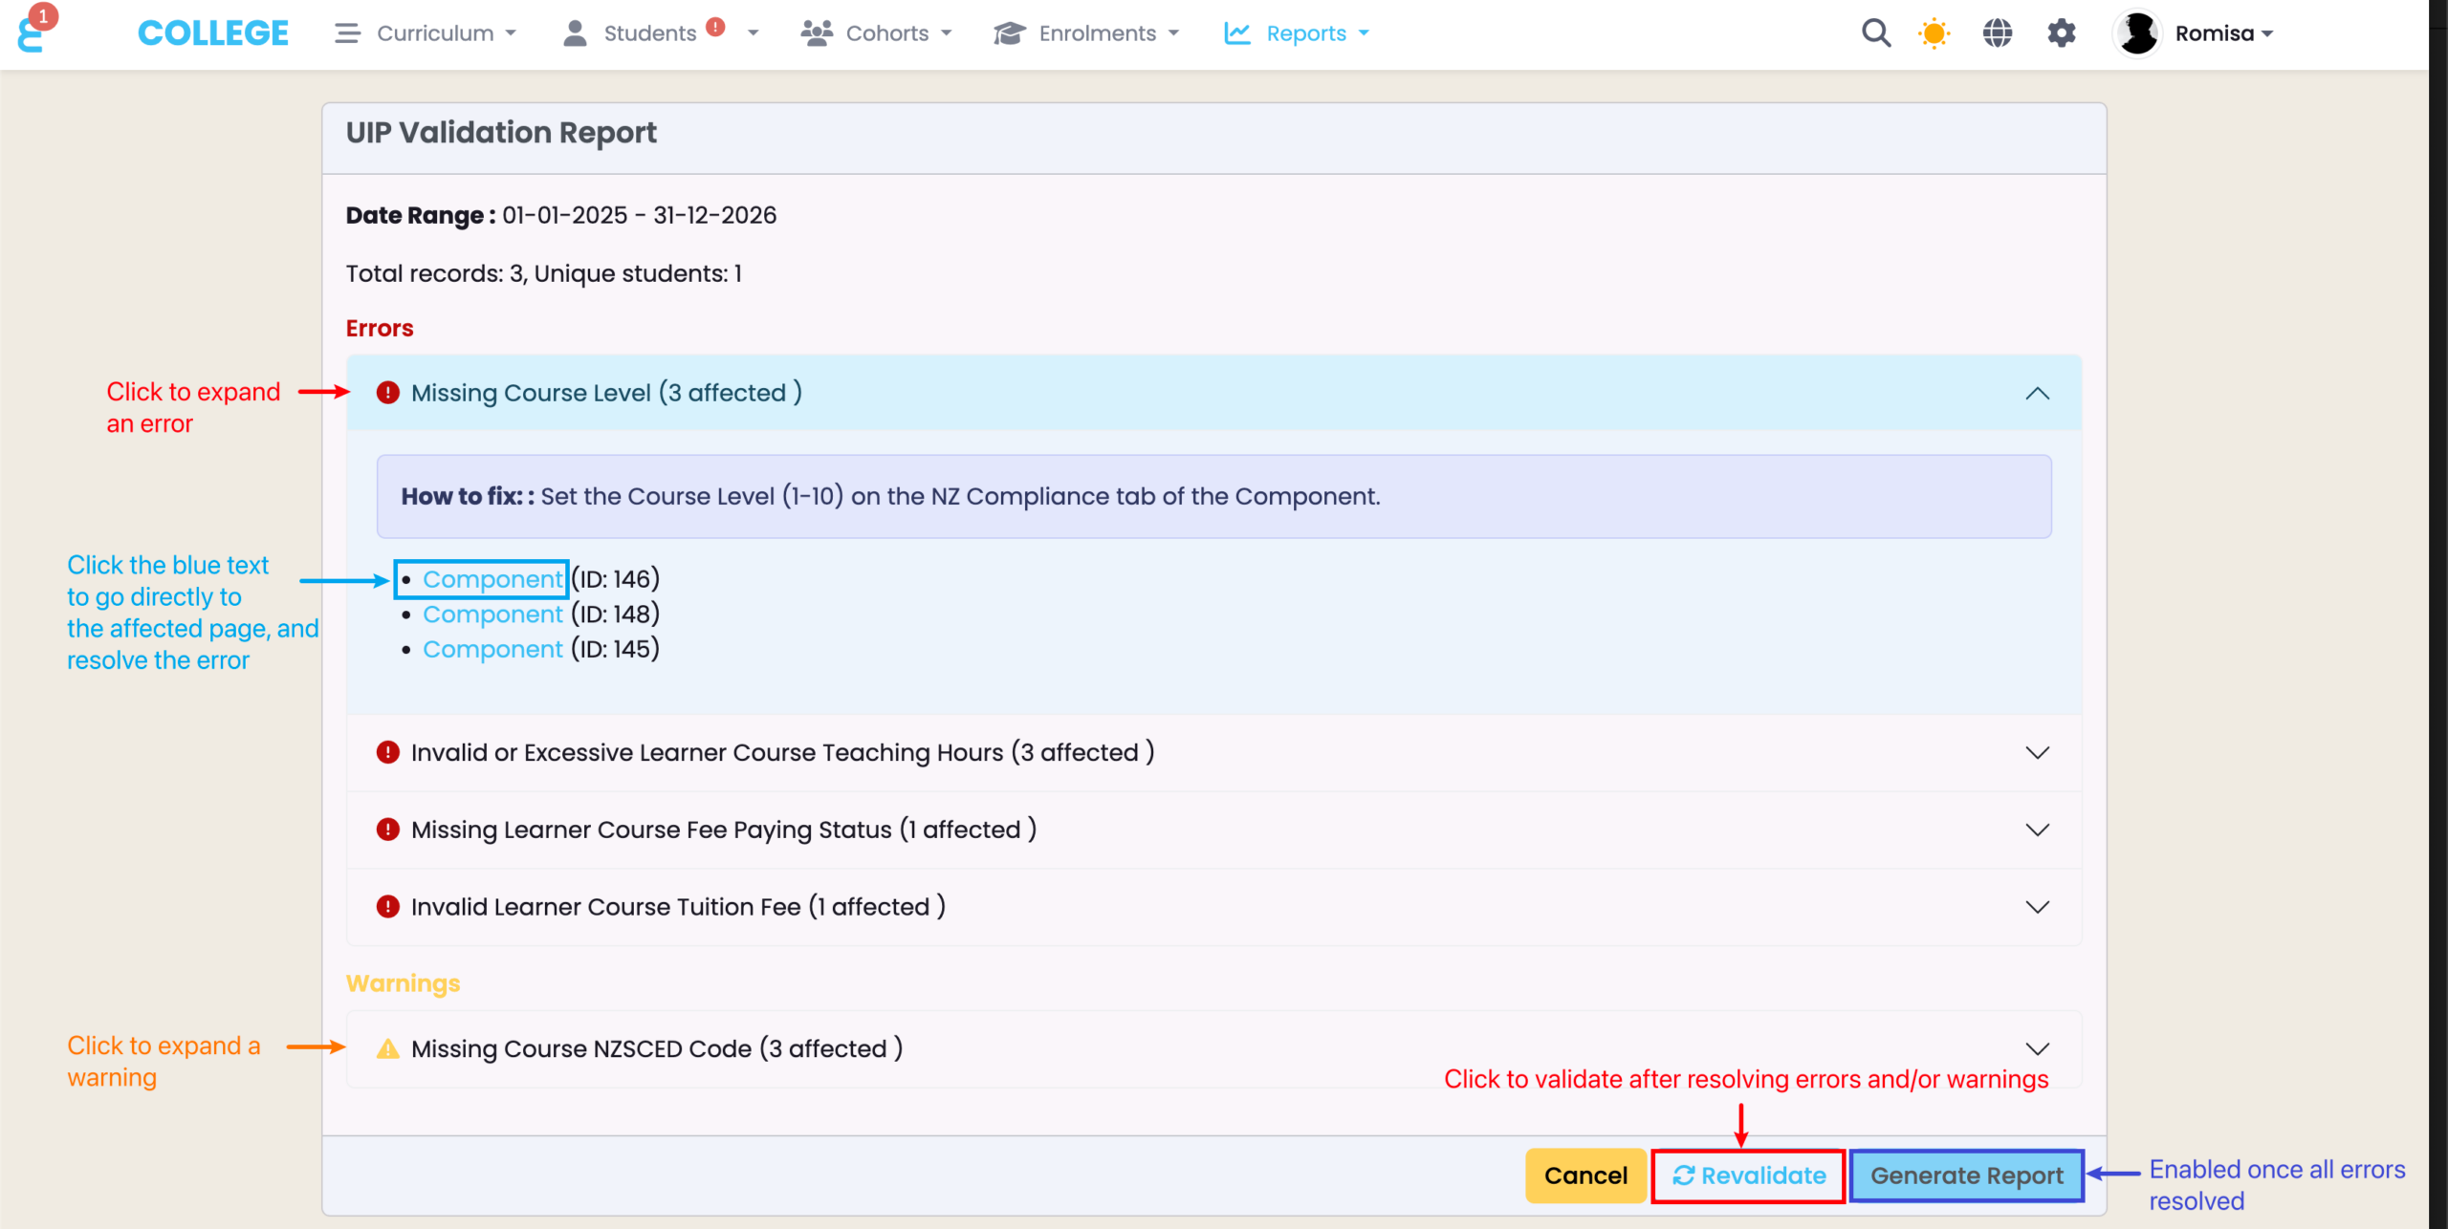Click the COLLEGE logo text
Image resolution: width=2448 pixels, height=1229 pixels.
[x=212, y=33]
